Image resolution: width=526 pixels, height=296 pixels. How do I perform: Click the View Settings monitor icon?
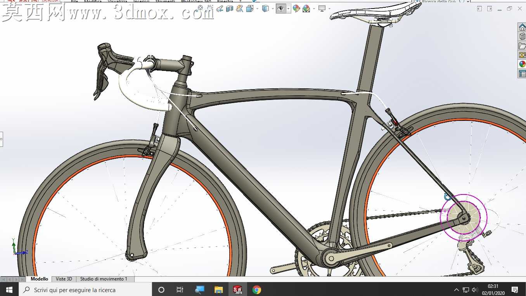[322, 9]
